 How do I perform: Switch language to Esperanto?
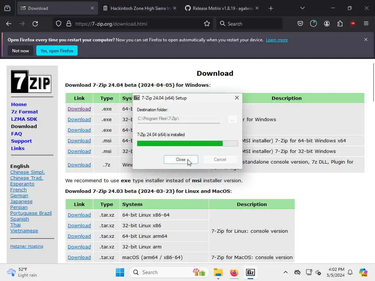pos(22,184)
